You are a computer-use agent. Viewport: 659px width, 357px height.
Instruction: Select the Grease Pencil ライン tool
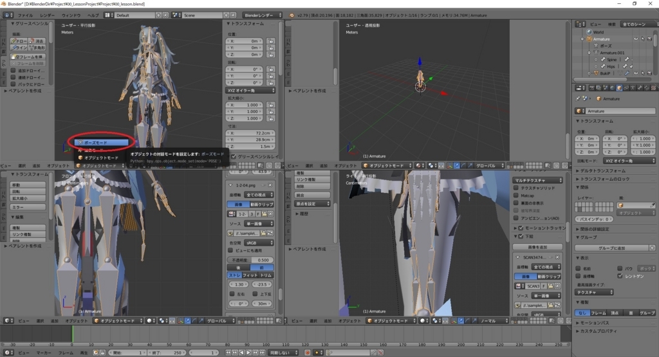click(x=19, y=48)
